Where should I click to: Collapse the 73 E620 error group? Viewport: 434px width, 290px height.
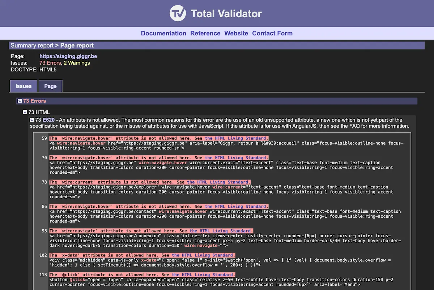click(32, 120)
